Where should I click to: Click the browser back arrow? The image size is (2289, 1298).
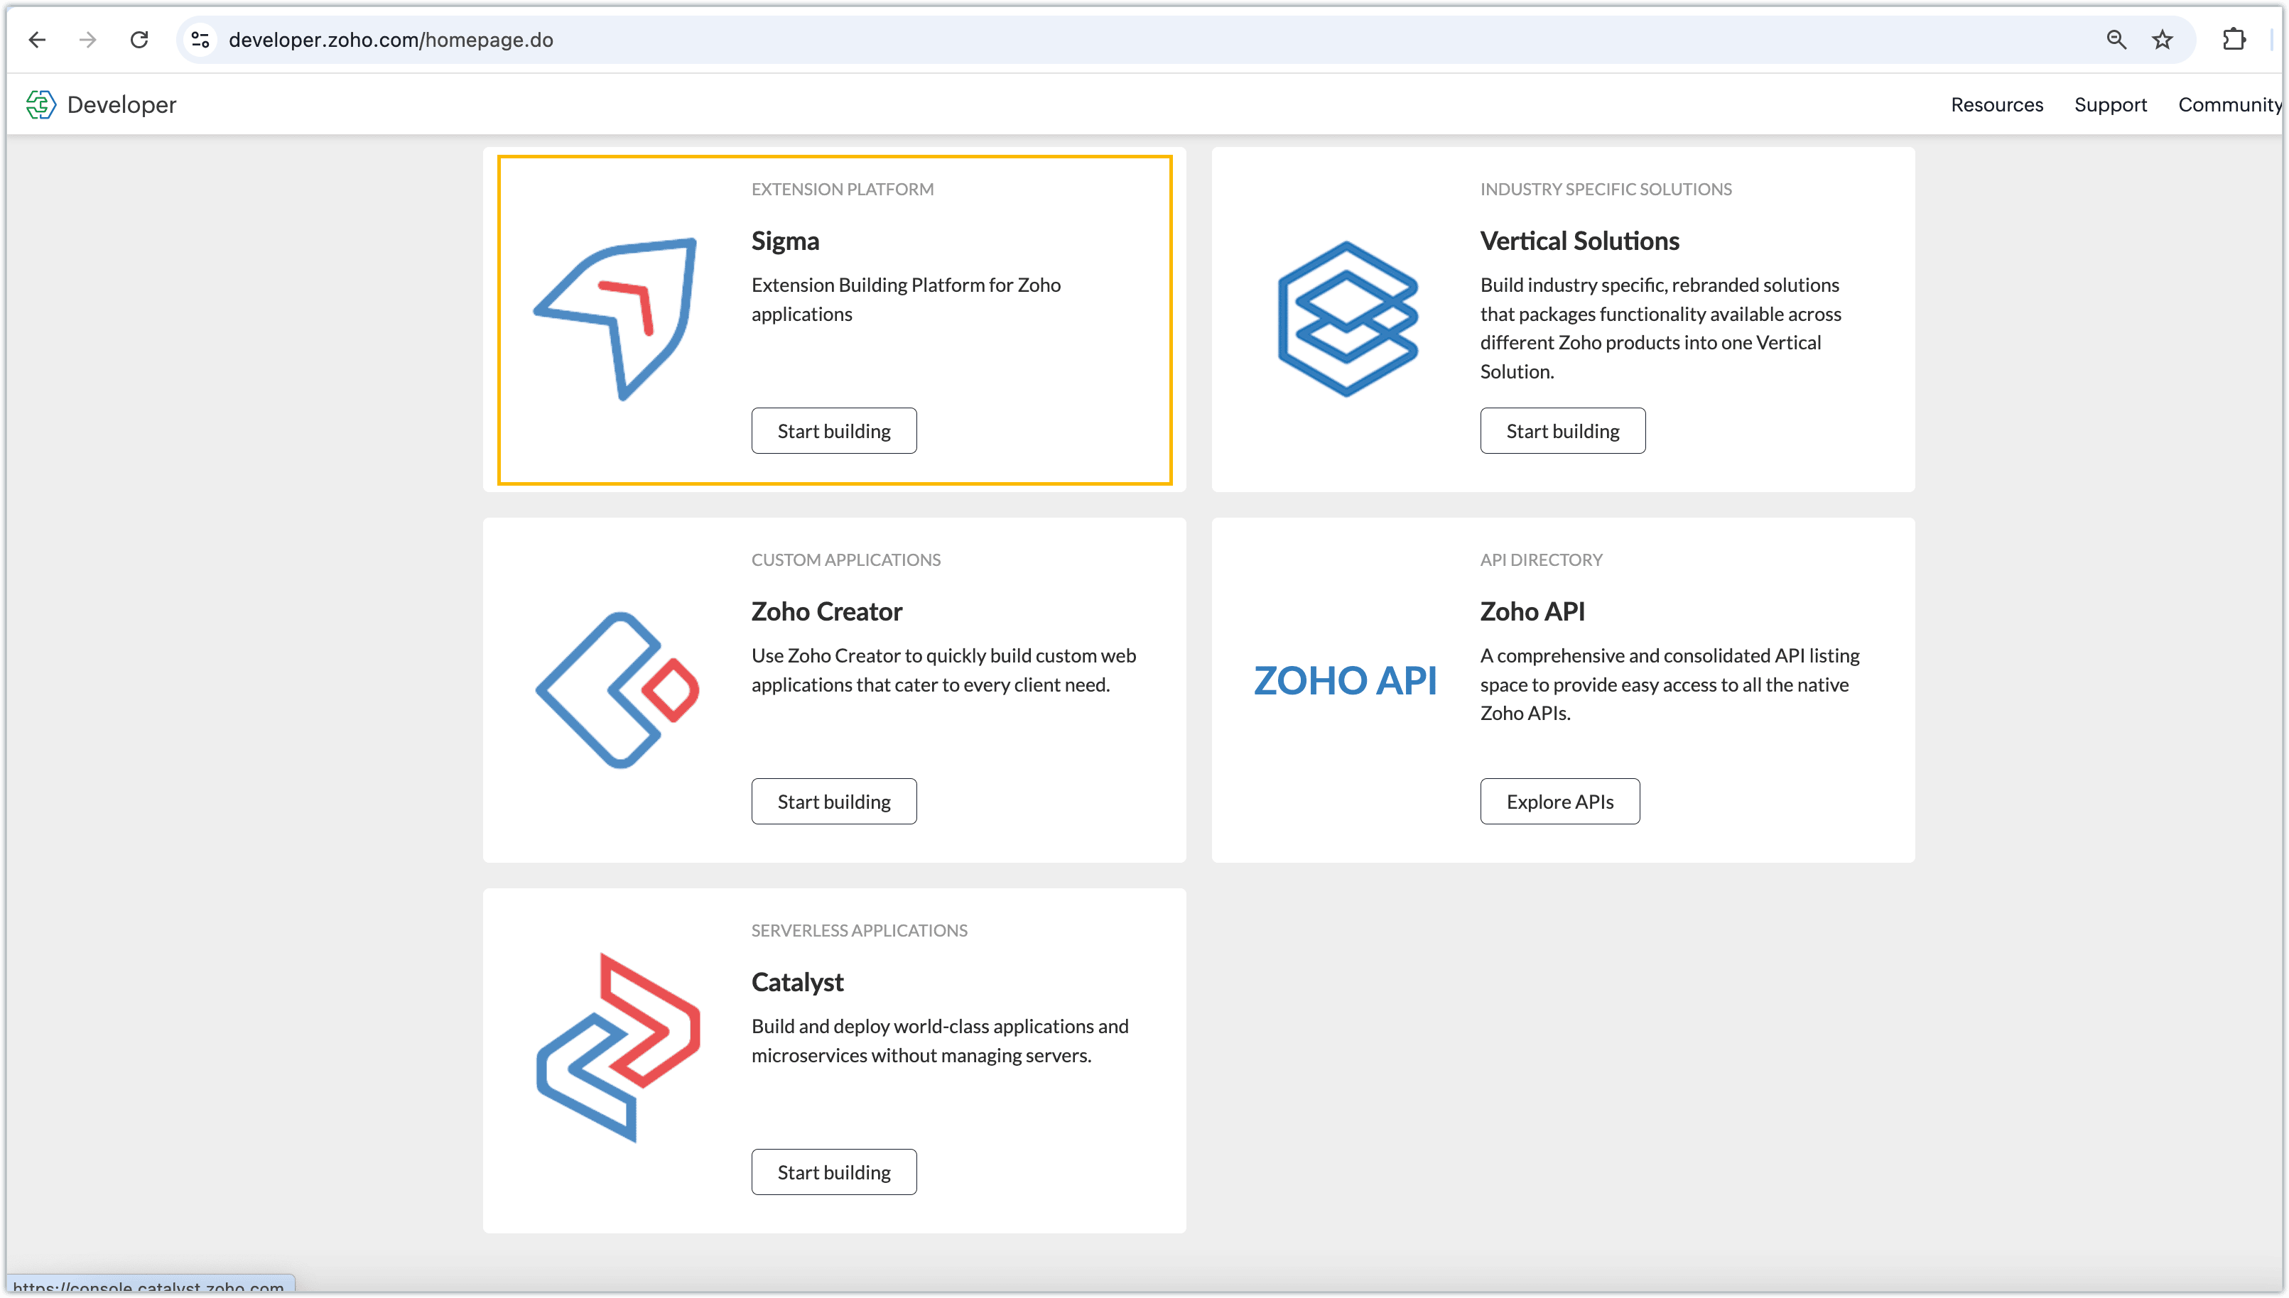(38, 39)
